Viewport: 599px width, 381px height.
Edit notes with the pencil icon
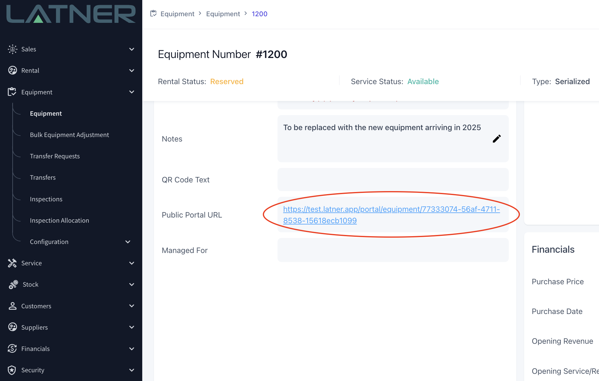[496, 139]
